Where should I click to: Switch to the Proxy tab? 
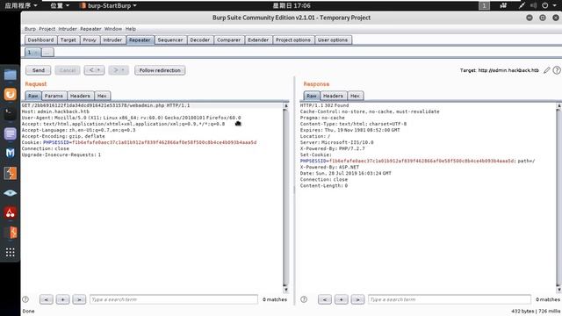(x=90, y=39)
